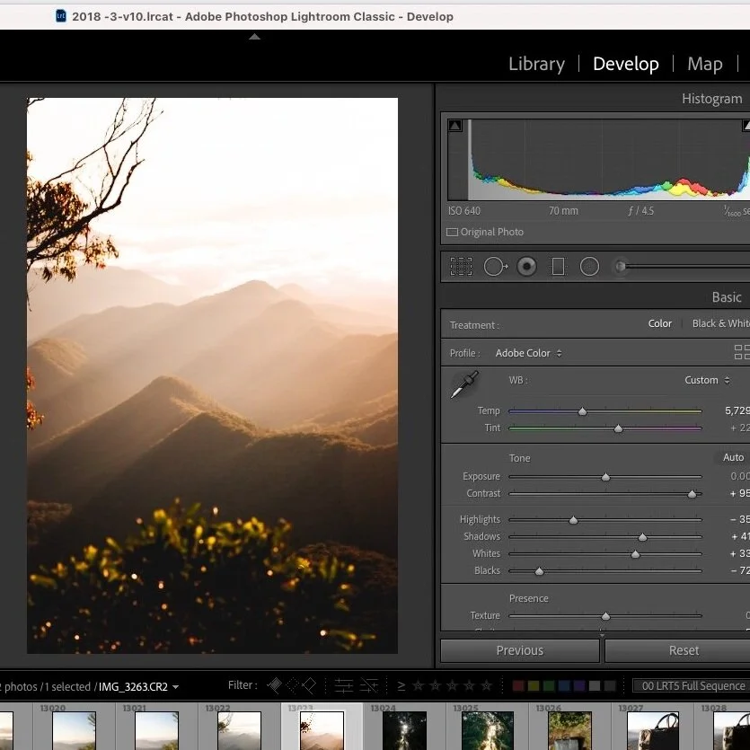Viewport: 750px width, 750px height.
Task: Open the Profile Browser grid icon
Action: [741, 353]
